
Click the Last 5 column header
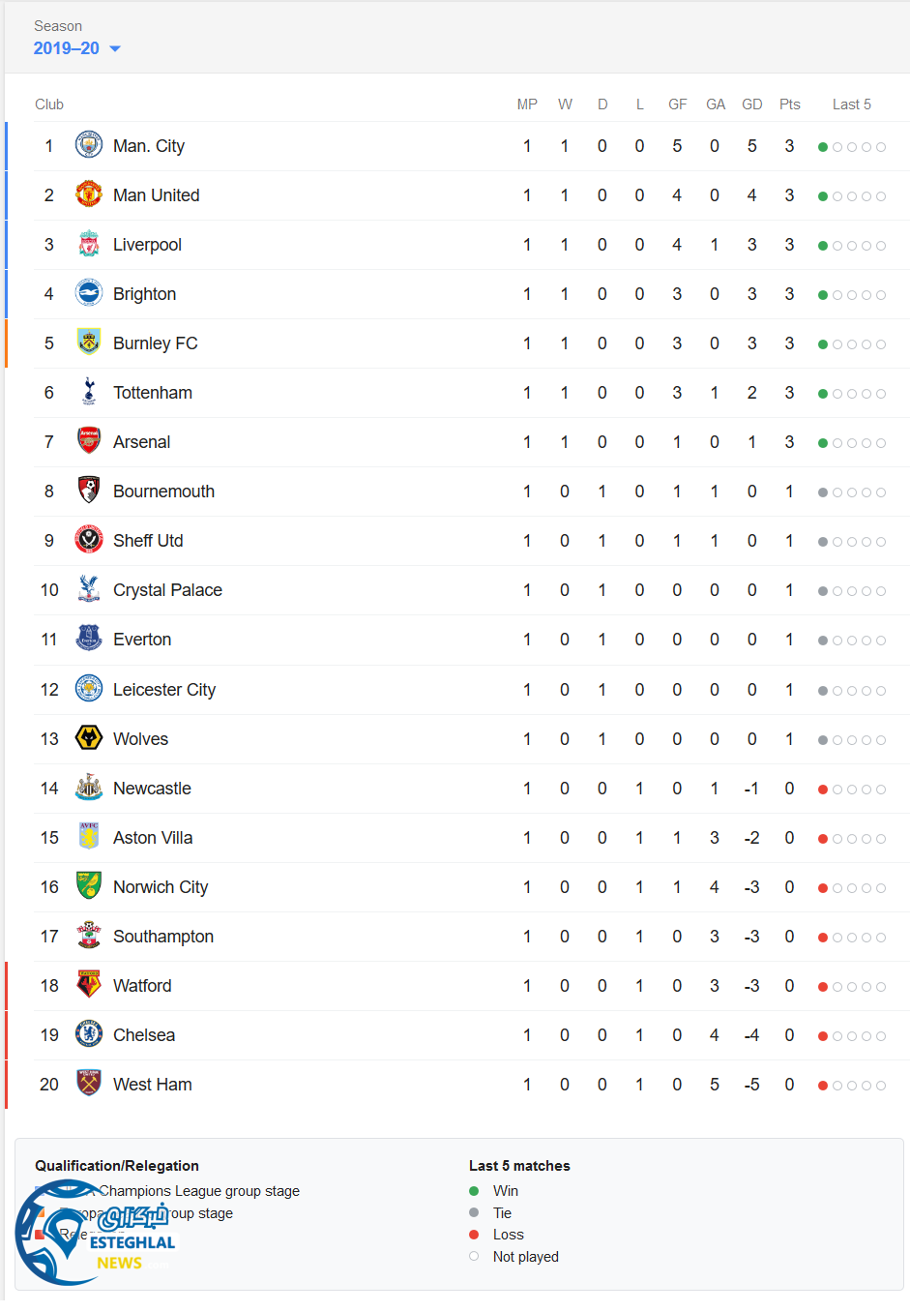click(x=851, y=104)
